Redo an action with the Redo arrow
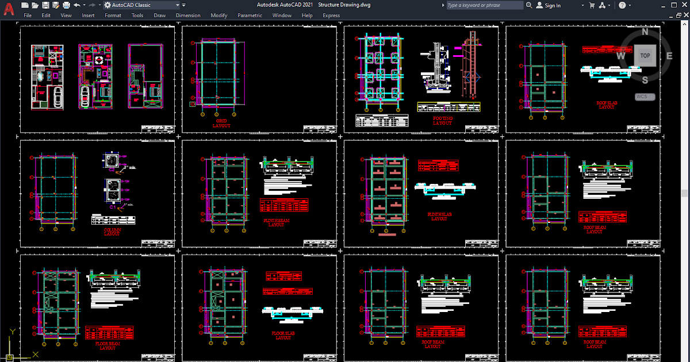The width and height of the screenshot is (690, 362). tap(92, 5)
